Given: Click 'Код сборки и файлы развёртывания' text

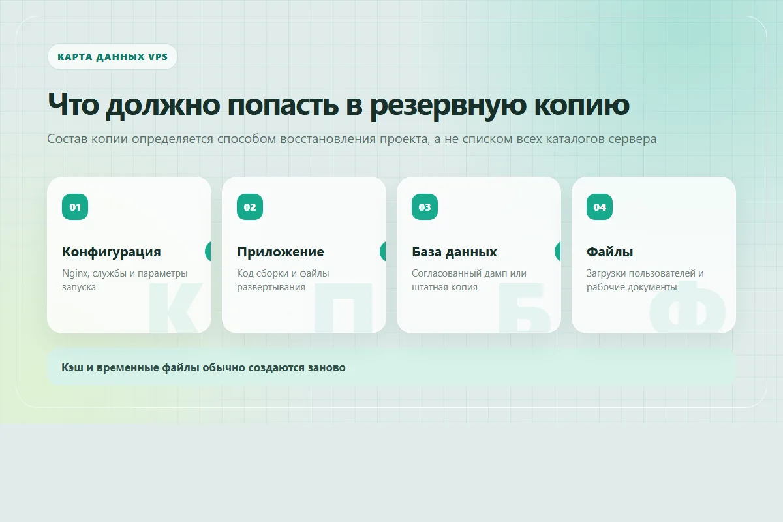Looking at the screenshot, I should click(283, 280).
